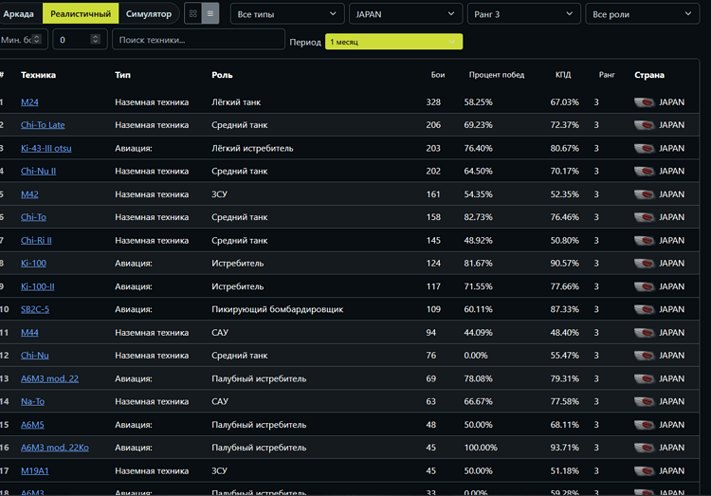This screenshot has width=711, height=496.
Task: Open the period dropdown 1 месяц
Action: [x=393, y=42]
